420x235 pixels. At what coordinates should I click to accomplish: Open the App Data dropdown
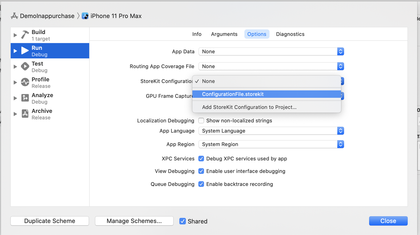point(271,52)
